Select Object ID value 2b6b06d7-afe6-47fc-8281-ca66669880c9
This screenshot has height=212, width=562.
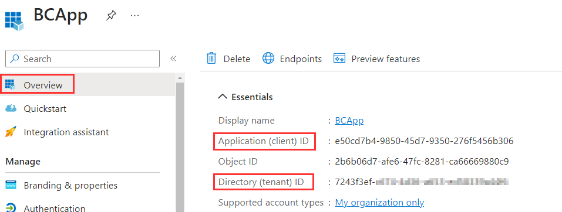tap(422, 162)
